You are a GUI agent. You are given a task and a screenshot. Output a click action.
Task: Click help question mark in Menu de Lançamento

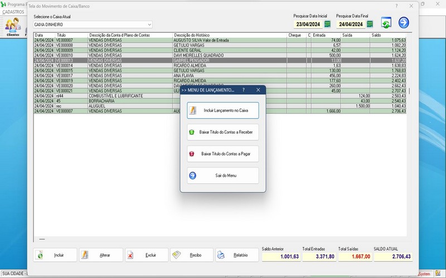click(x=243, y=90)
